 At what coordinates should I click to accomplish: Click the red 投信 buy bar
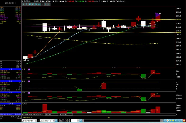coord(104,86)
